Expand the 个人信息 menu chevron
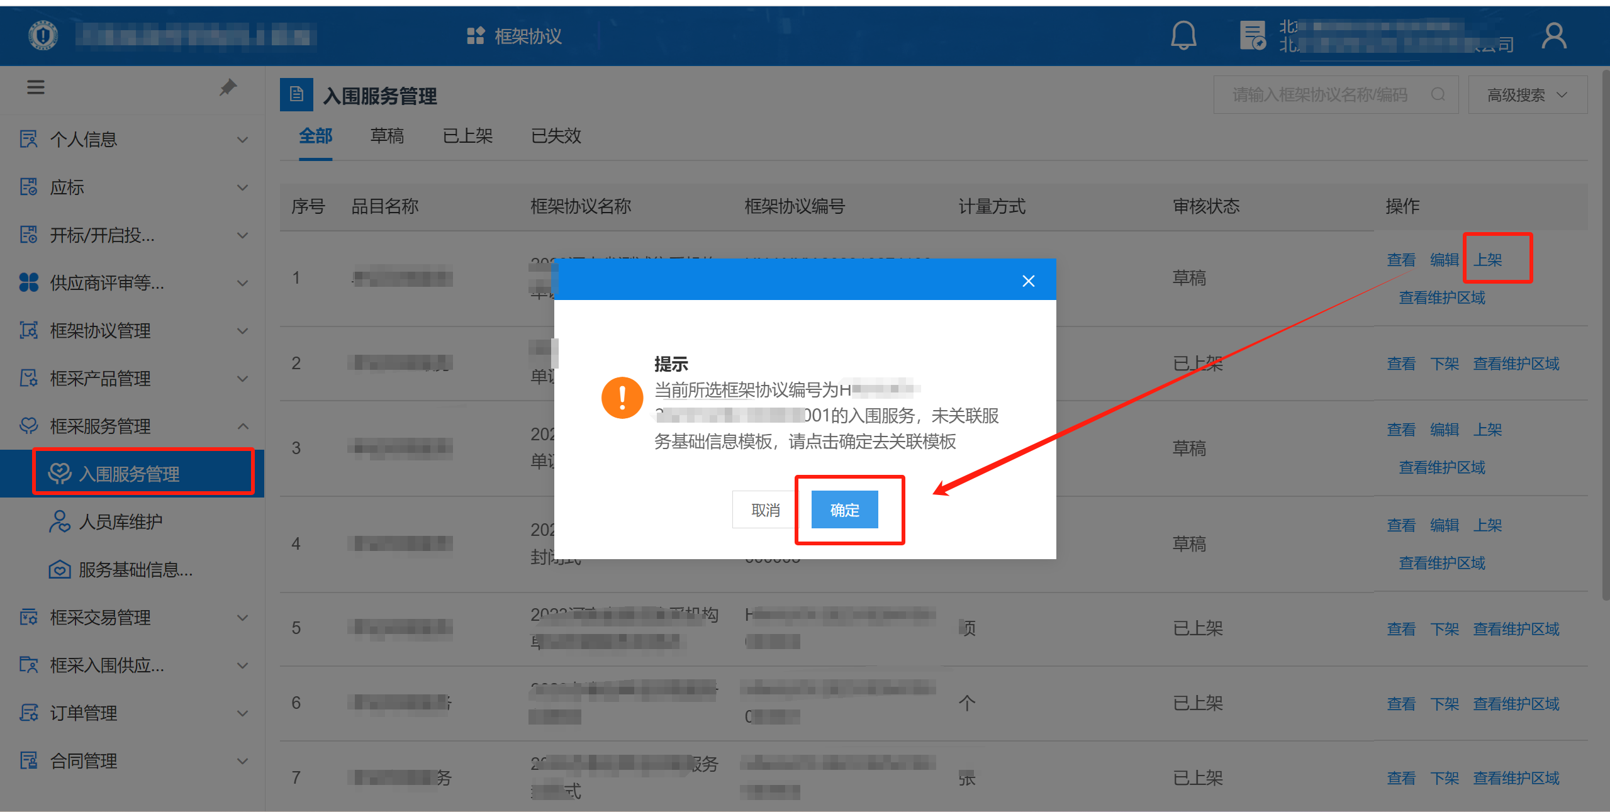Screen dimensions: 1610x812 click(242, 140)
